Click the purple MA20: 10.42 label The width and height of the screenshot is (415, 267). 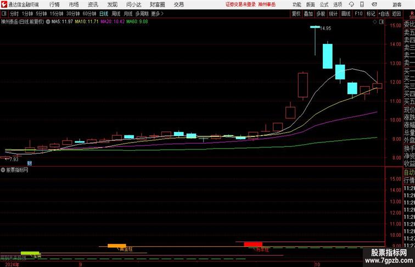[x=113, y=22]
